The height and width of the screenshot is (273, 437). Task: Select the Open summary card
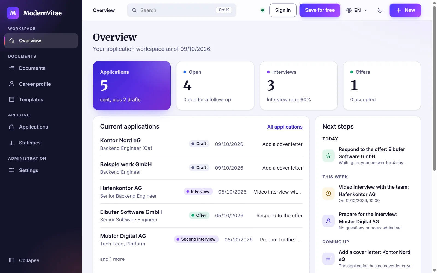[215, 86]
